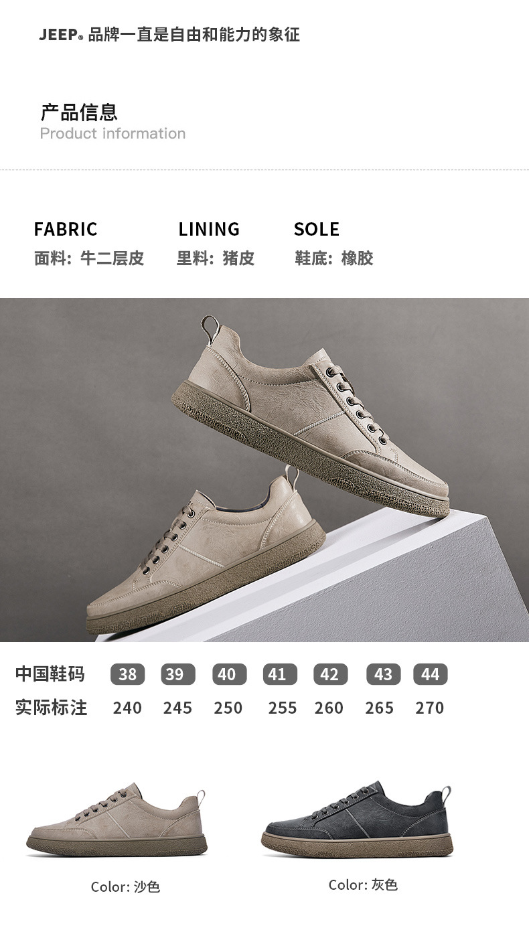Click the 270 measurement value
The height and width of the screenshot is (940, 529).
click(430, 708)
